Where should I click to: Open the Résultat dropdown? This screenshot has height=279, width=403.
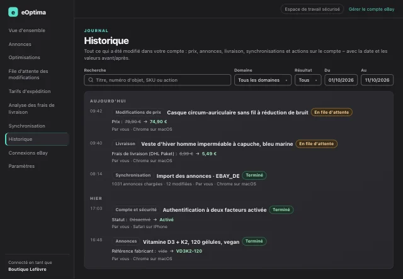click(308, 80)
